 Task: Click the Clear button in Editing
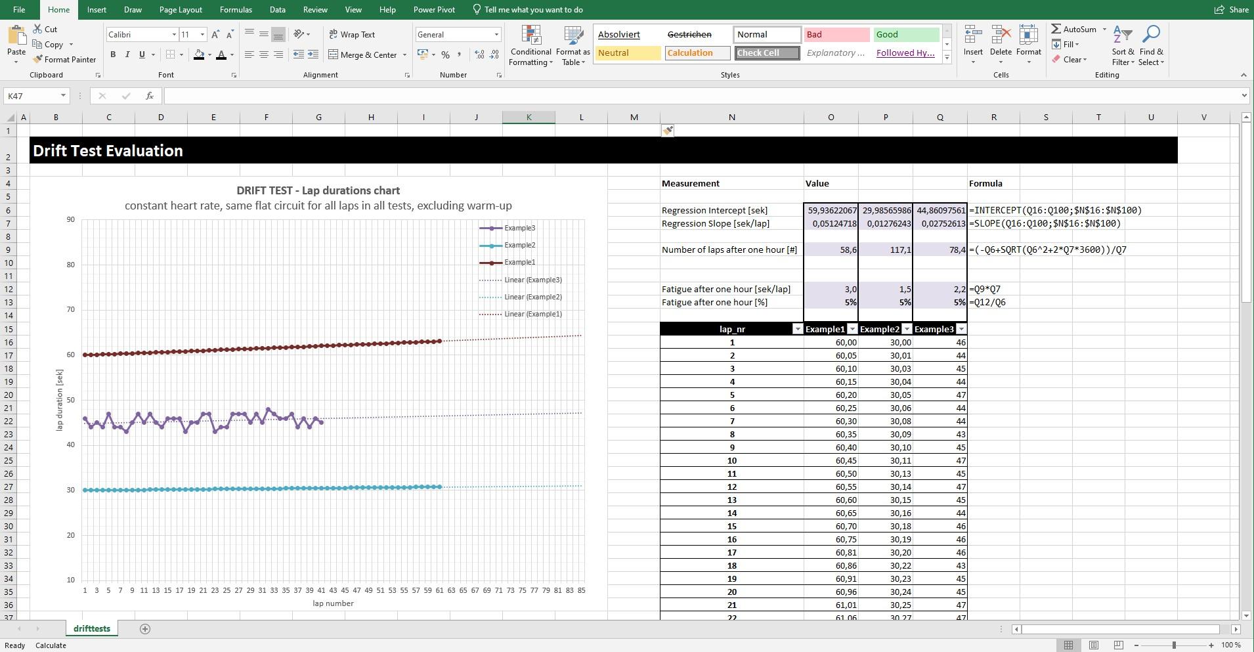click(x=1069, y=60)
